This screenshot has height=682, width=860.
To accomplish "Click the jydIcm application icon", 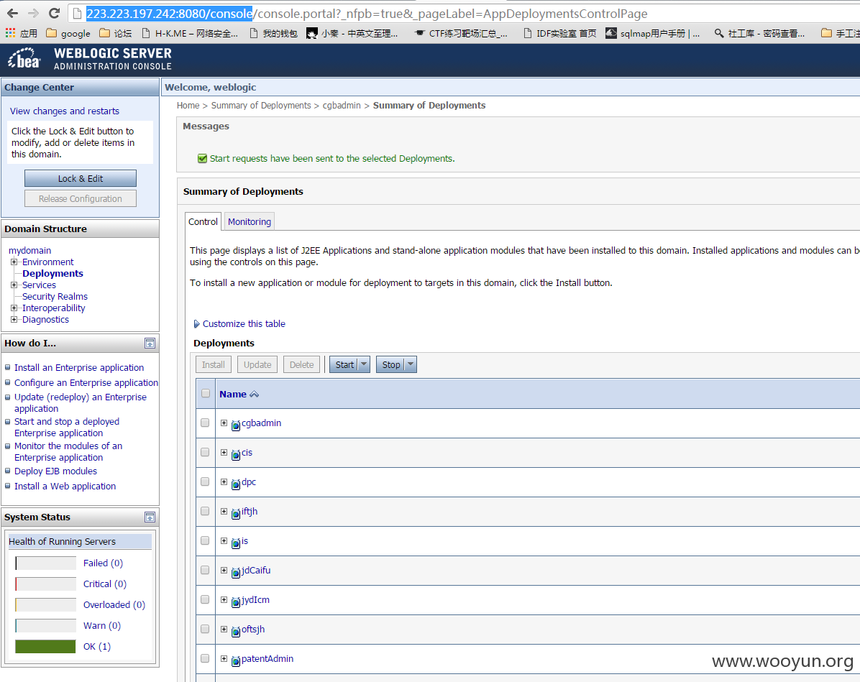I will click(236, 602).
